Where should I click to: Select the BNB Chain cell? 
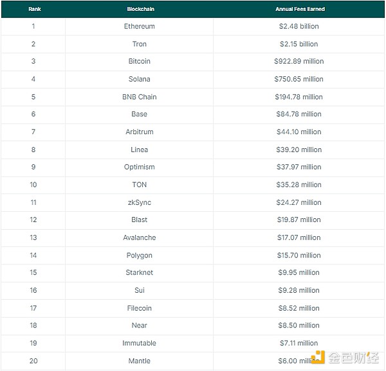pyautogui.click(x=140, y=97)
